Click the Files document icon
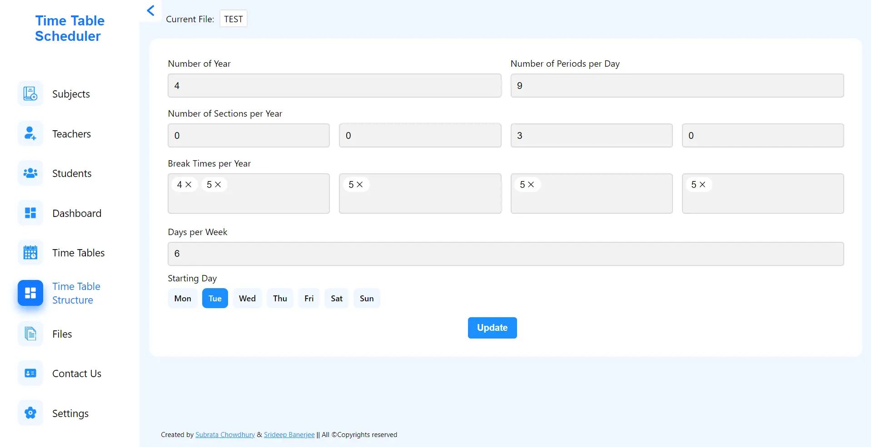871x447 pixels. pyautogui.click(x=30, y=334)
